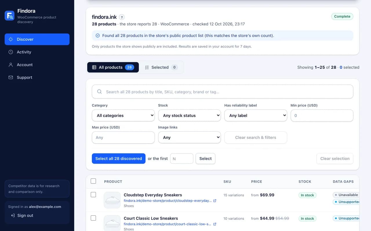Screen dimensions: 371x231
Task: Click the Clear selection button
Action: point(335,159)
